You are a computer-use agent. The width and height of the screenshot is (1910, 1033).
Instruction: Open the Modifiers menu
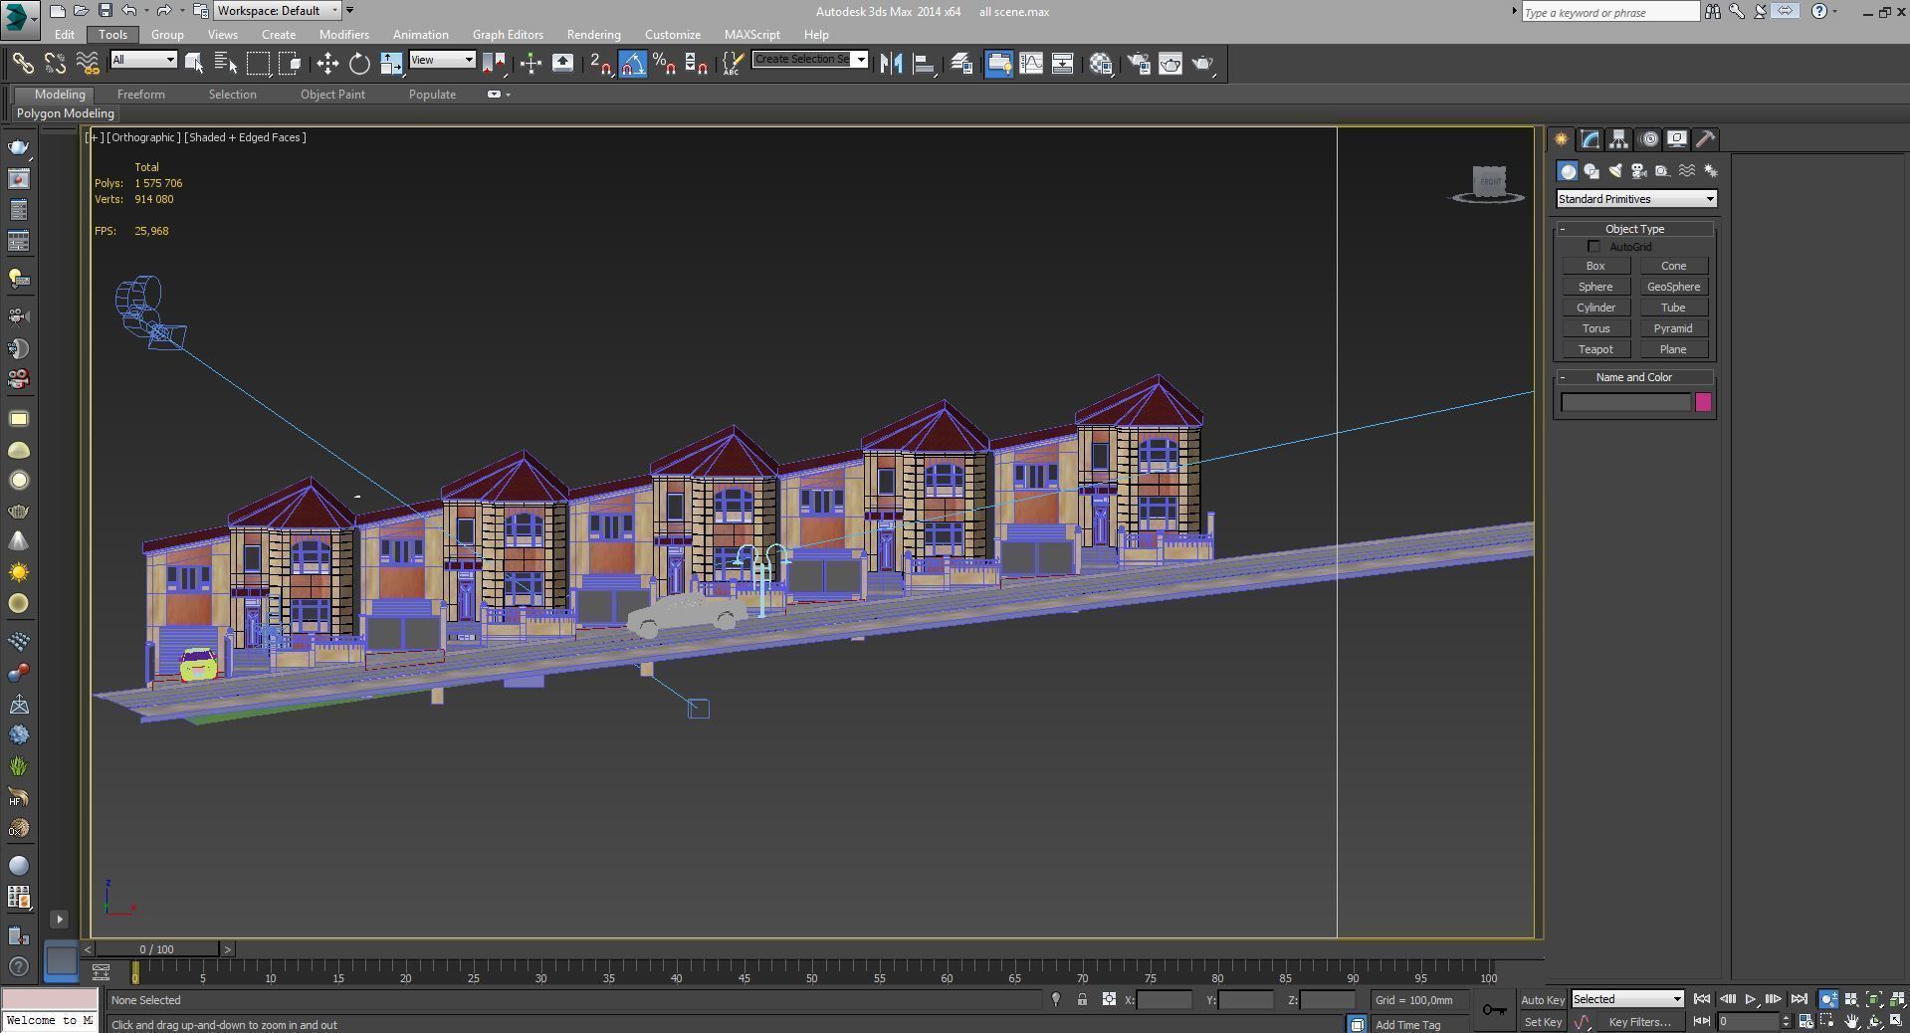[x=343, y=34]
